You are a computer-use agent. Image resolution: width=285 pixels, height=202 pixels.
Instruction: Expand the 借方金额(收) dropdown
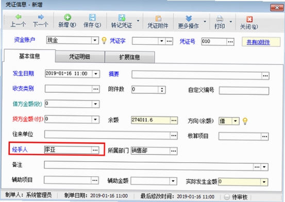pos(95,104)
